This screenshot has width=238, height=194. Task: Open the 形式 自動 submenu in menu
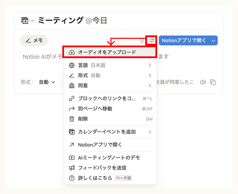[x=111, y=76]
